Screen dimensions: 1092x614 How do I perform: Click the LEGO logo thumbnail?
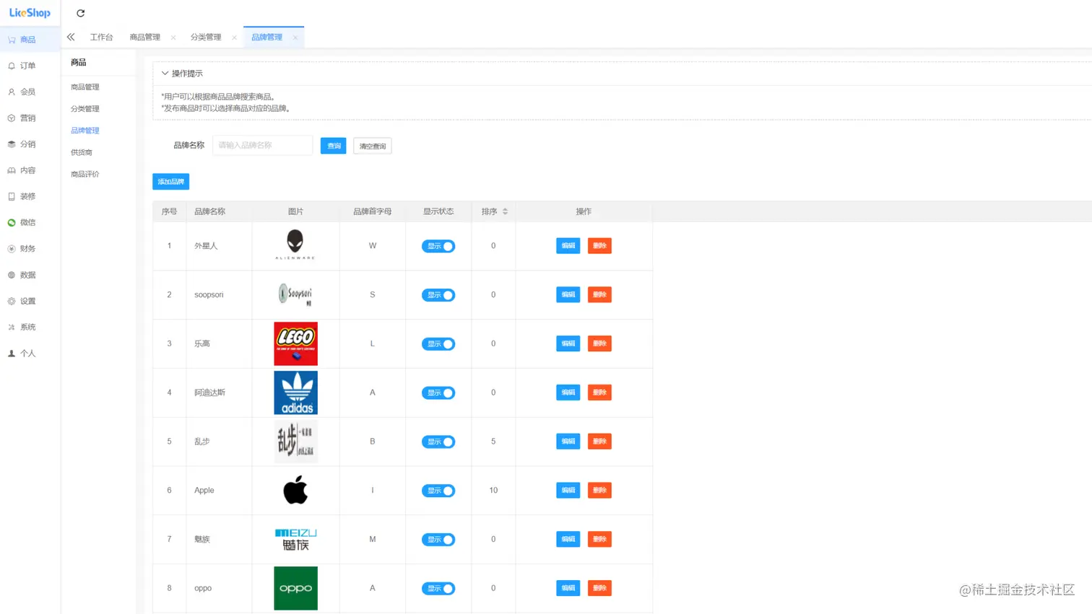point(296,343)
